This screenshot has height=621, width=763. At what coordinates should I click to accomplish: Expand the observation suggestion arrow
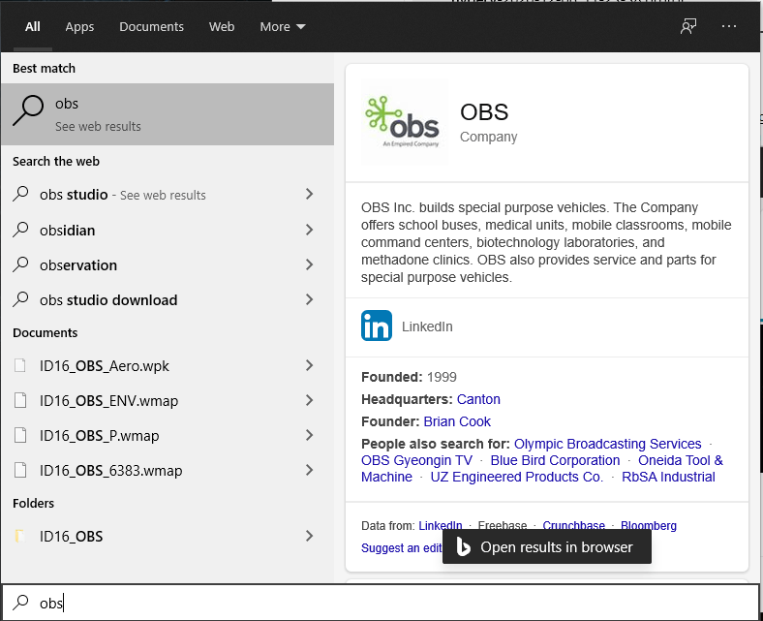coord(309,264)
